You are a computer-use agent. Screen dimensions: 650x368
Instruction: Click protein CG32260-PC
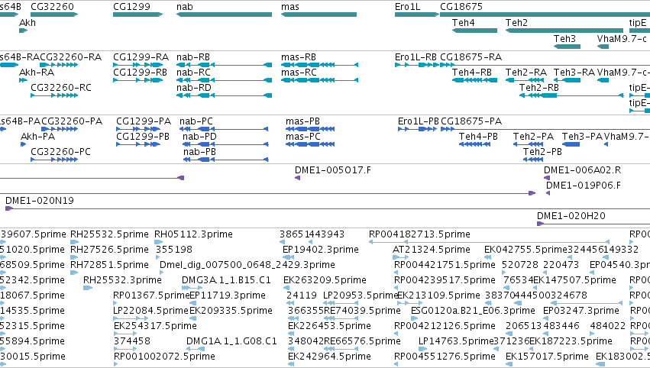54,160
